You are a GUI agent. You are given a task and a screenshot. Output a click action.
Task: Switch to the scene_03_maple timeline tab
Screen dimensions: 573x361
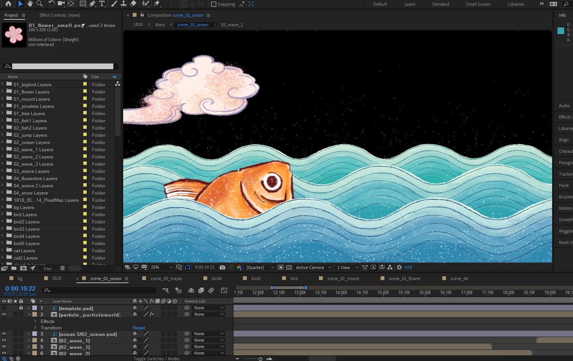point(166,279)
